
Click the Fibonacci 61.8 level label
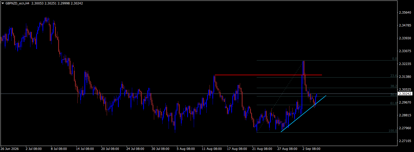pos(394,103)
